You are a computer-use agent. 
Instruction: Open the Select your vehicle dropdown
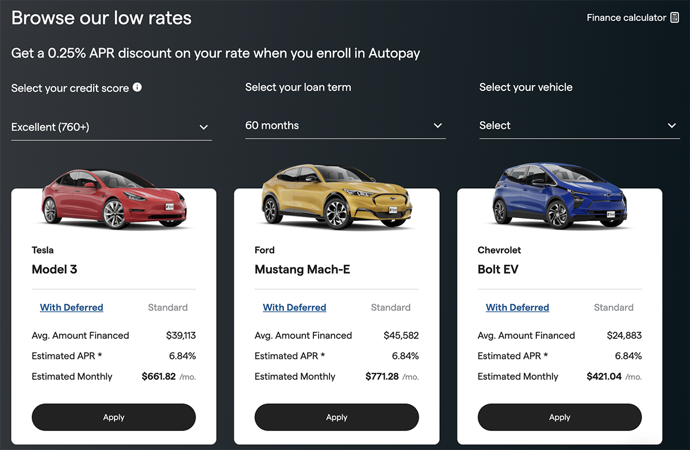580,125
